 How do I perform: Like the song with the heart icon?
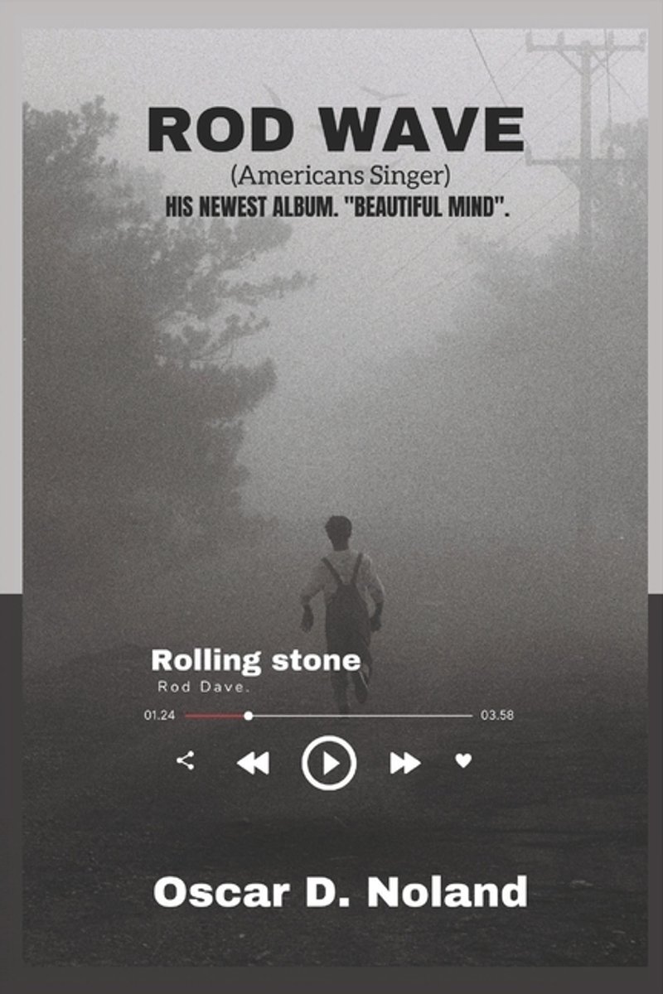pyautogui.click(x=463, y=760)
